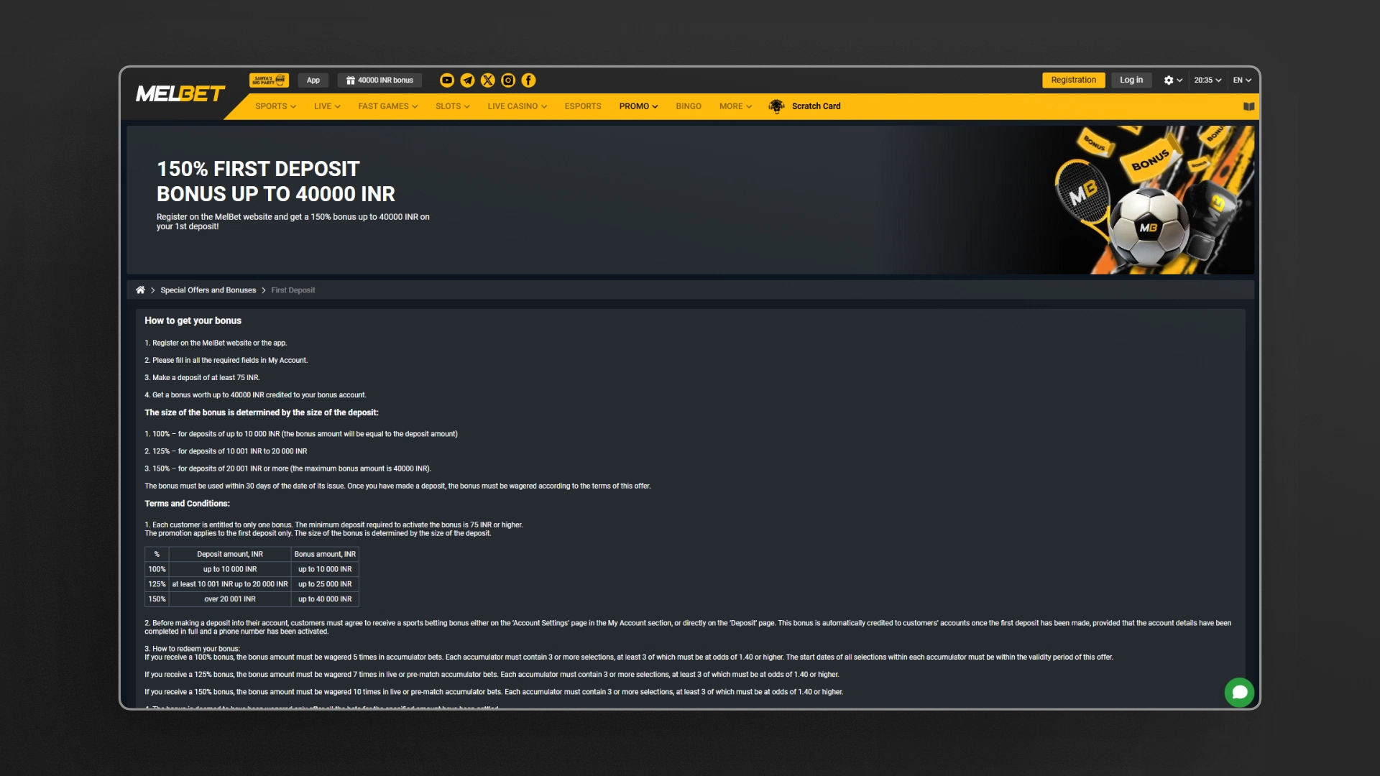Expand the LIVE dropdown menu

[327, 106]
